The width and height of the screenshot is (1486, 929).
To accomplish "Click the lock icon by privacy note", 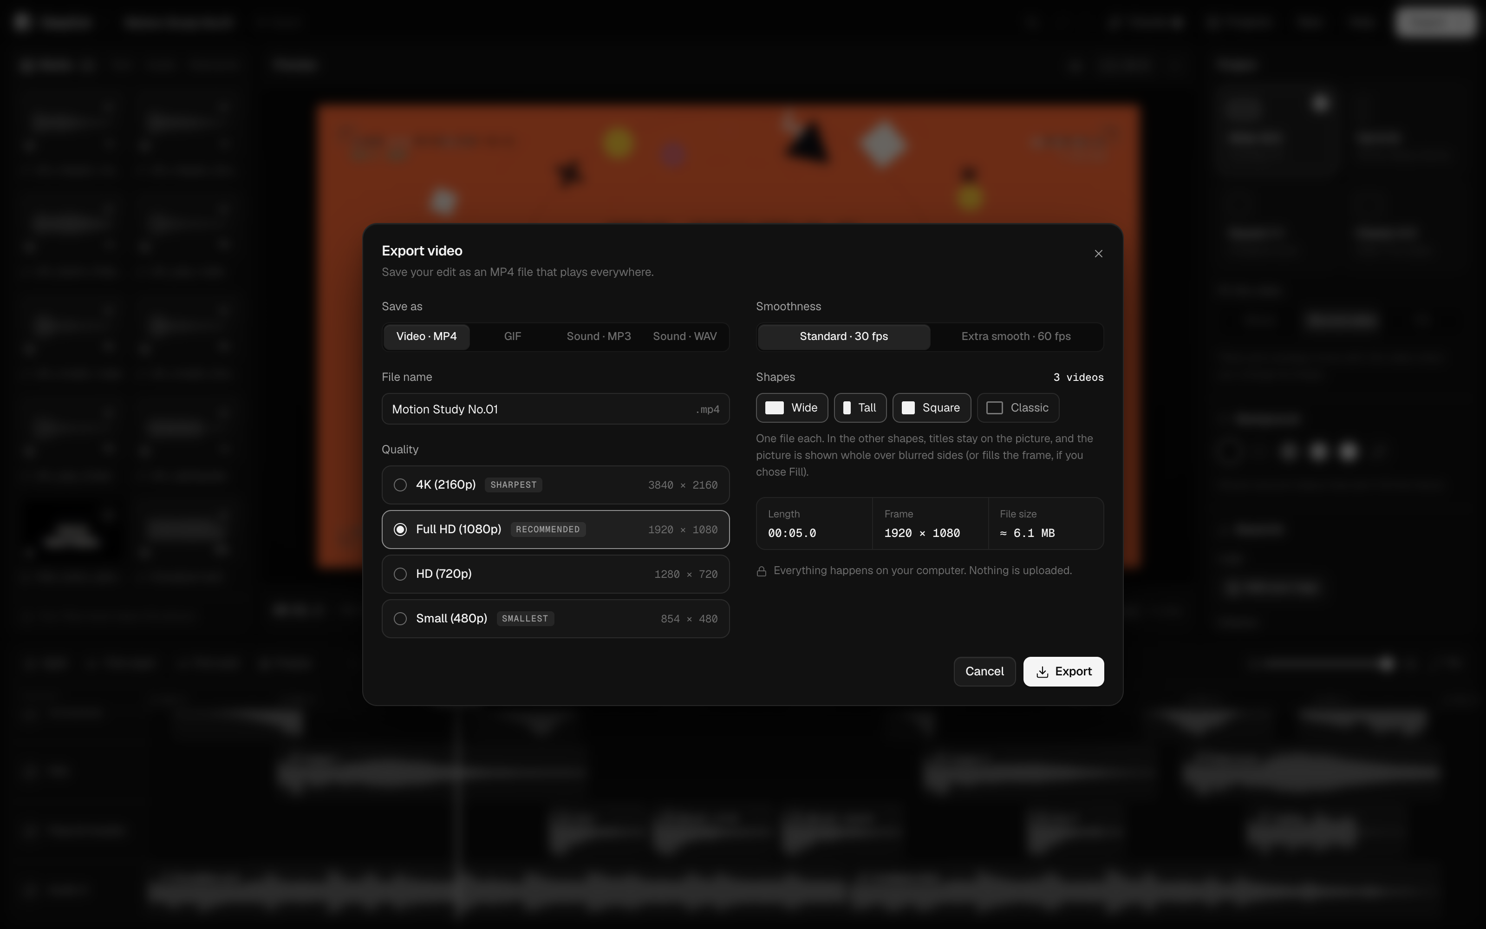I will pos(762,571).
